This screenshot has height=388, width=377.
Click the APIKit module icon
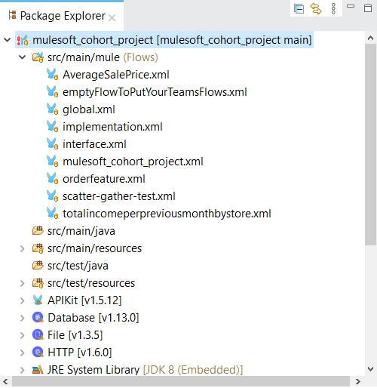[38, 300]
